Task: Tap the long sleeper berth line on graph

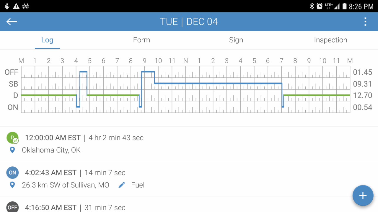Action: [x=218, y=83]
